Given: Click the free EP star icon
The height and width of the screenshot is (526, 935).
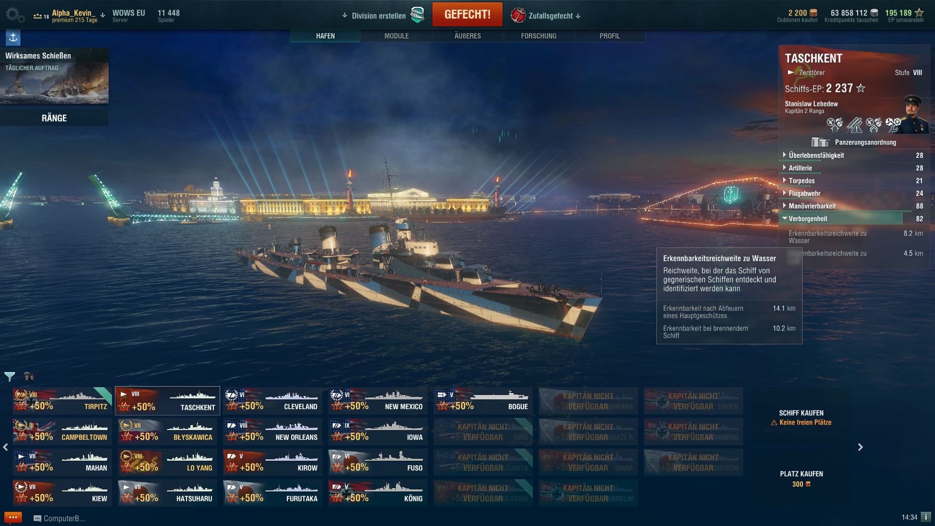Looking at the screenshot, I should click(x=919, y=13).
